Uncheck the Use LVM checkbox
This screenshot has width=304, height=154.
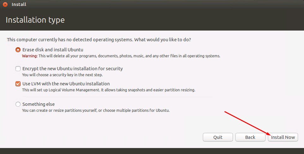coord(18,84)
